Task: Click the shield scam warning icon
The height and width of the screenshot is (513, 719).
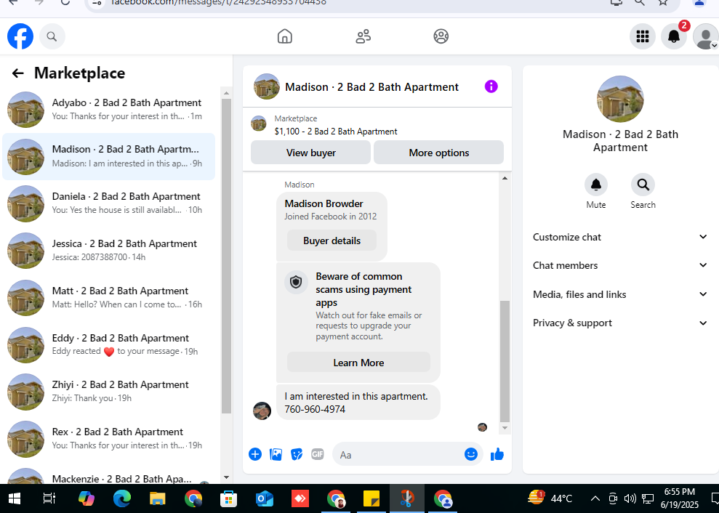Action: 296,282
